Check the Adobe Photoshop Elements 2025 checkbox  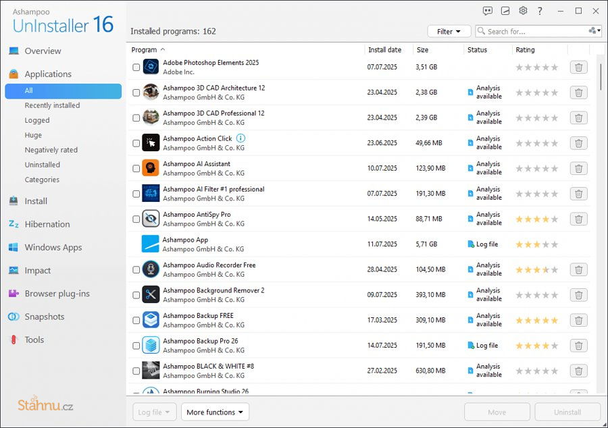136,68
